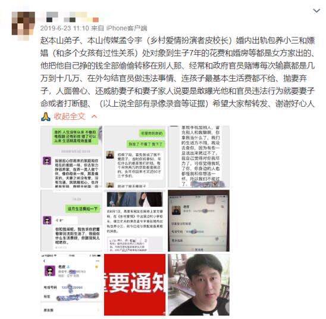Open second chat screenshot thumbnail in top row
Viewport: 326px width, 319px height.
[x=134, y=157]
